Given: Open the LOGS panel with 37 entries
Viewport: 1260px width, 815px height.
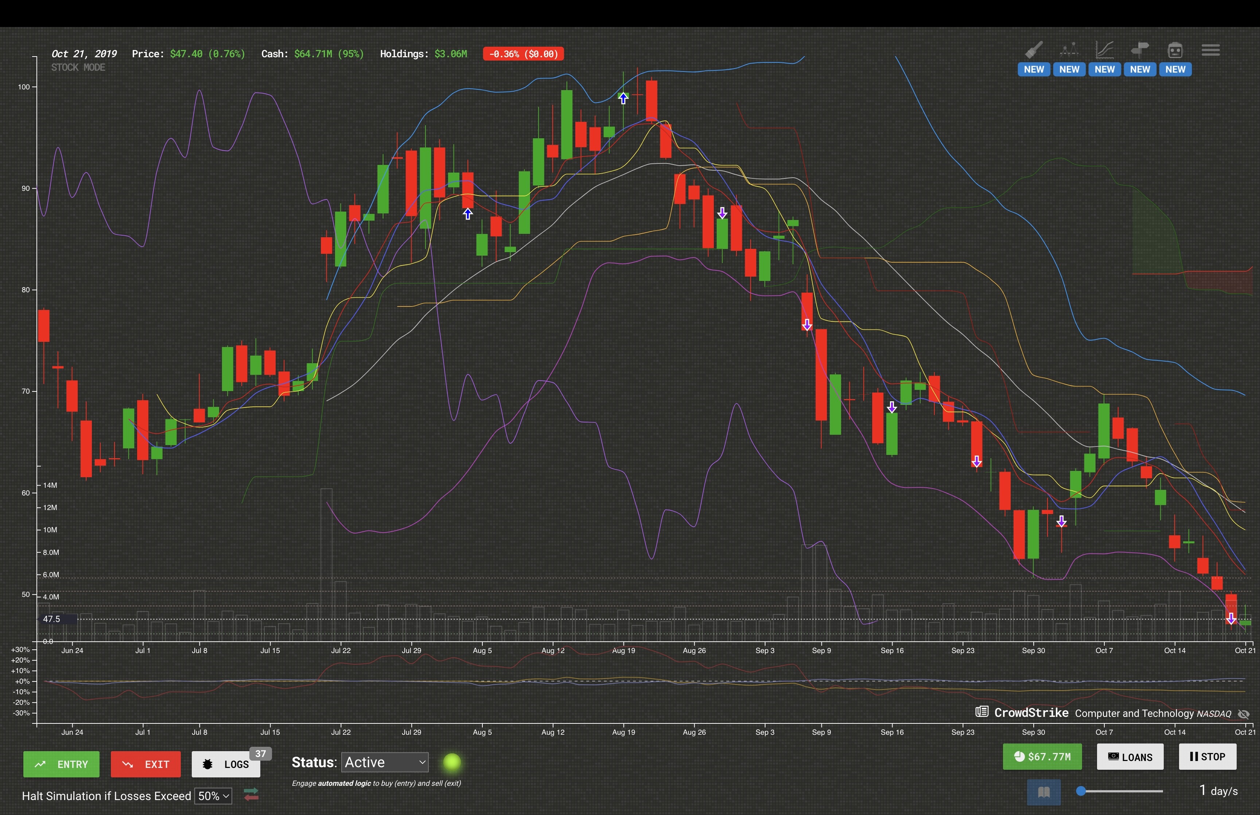Looking at the screenshot, I should (x=233, y=764).
